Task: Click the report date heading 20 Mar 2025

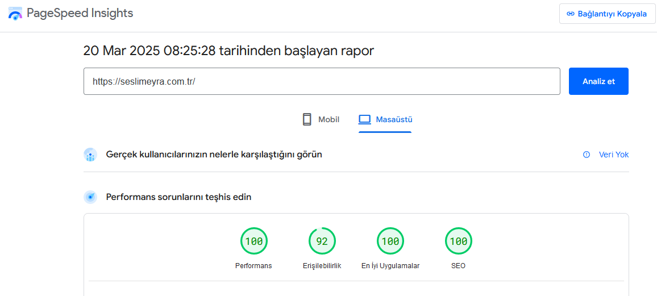Action: coord(228,51)
